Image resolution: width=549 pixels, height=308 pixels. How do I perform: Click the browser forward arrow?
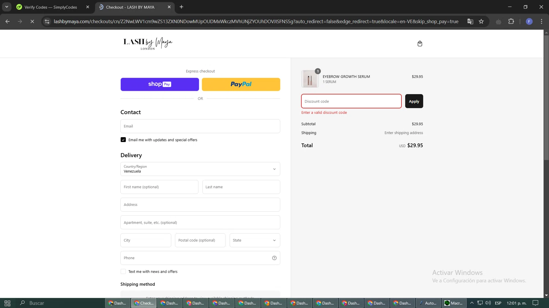20,22
